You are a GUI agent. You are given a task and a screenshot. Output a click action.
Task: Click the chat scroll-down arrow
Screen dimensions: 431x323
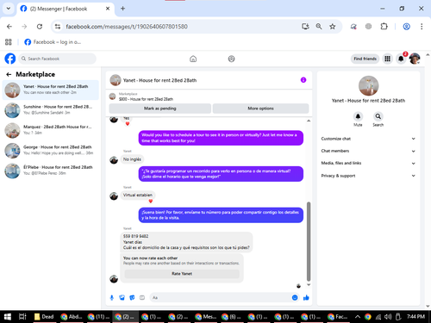(309, 285)
